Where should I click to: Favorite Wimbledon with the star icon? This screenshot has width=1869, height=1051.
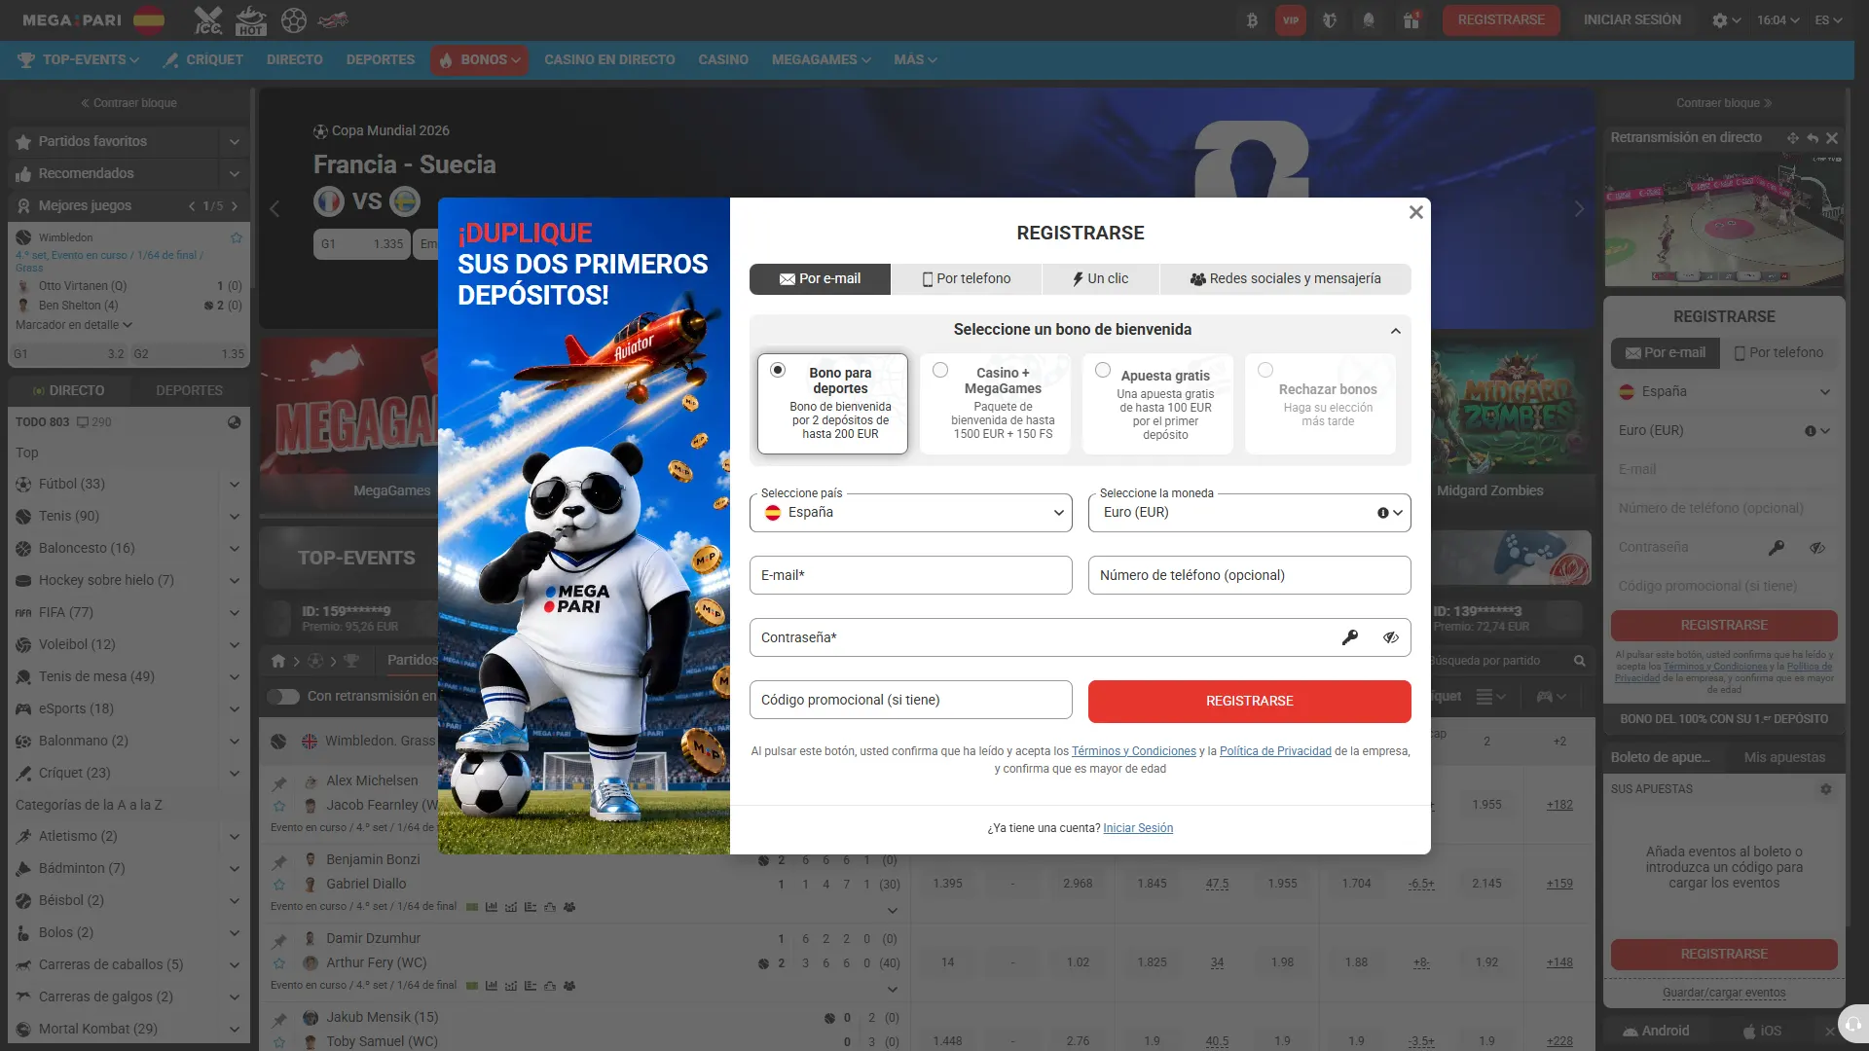(x=236, y=237)
